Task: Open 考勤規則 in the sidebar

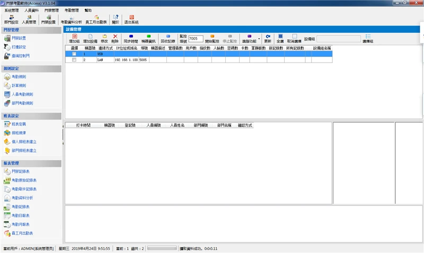Action: [x=15, y=77]
